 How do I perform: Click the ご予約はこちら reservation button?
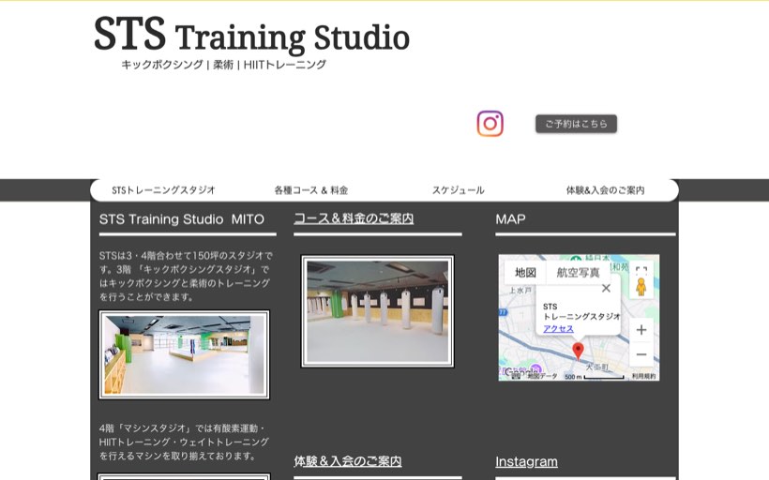(x=576, y=124)
